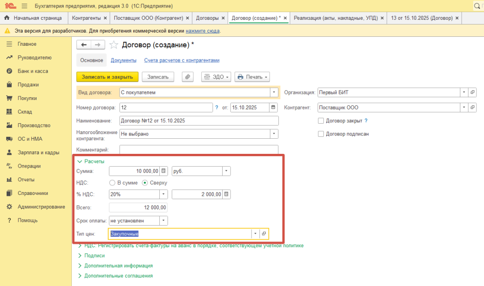The height and width of the screenshot is (286, 484).
Task: Open the calculator for the VAT amount field
Action: pyautogui.click(x=226, y=194)
